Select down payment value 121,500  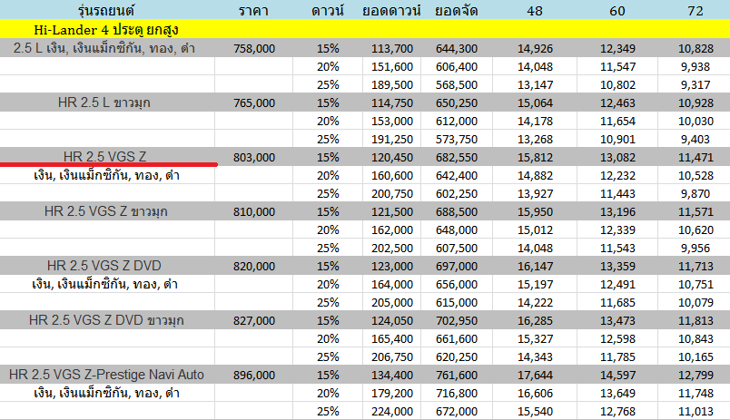392,212
